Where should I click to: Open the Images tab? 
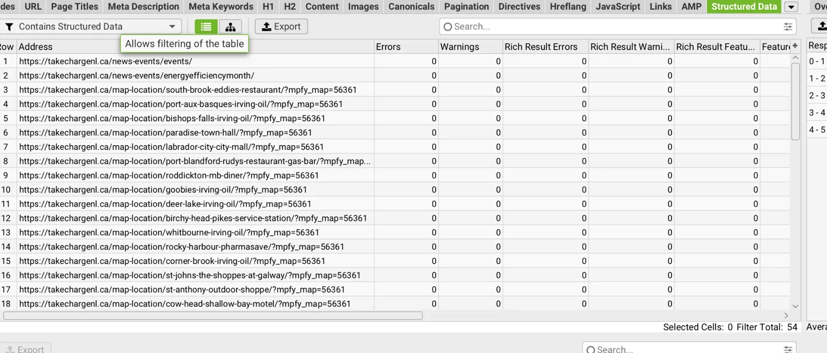click(x=363, y=6)
